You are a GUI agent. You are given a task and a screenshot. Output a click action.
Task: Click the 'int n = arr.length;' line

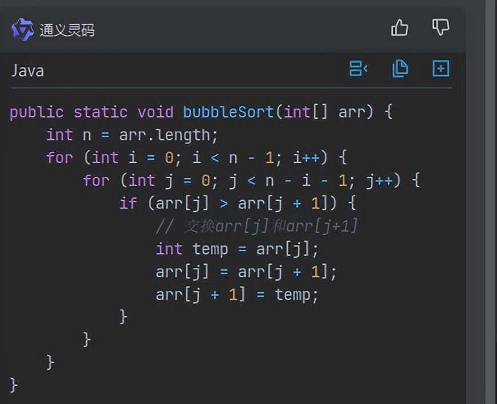pos(132,135)
